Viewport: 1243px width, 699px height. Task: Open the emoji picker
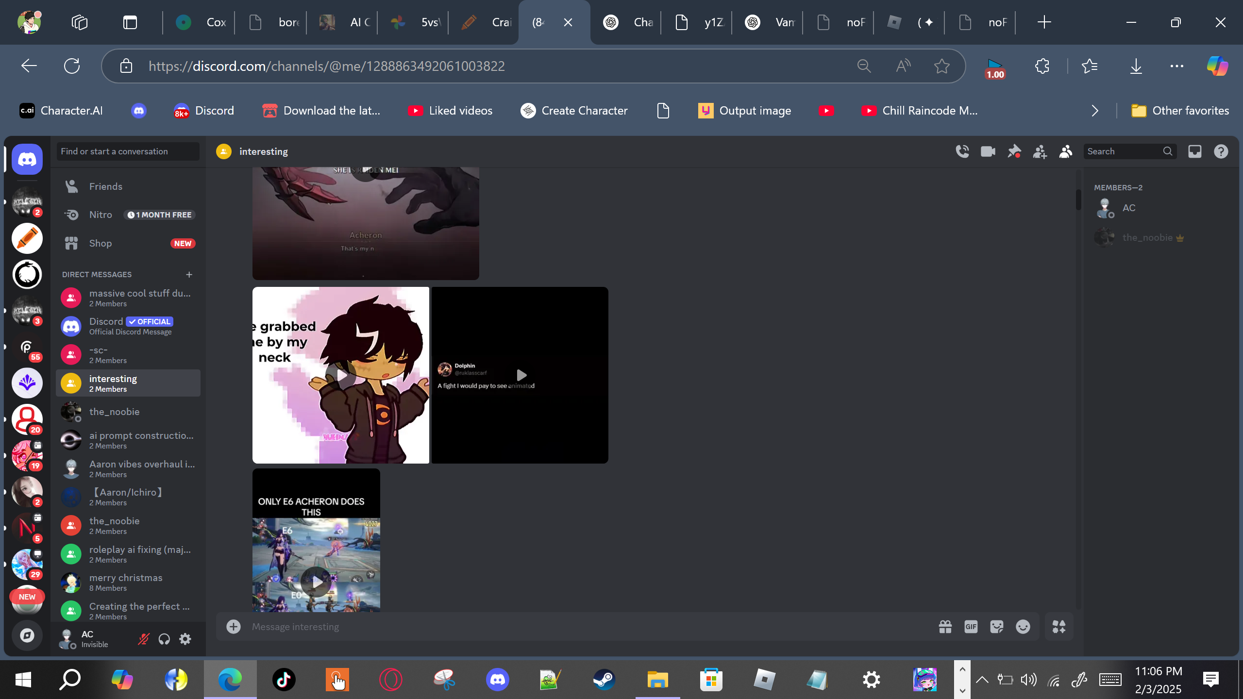[x=1023, y=627]
